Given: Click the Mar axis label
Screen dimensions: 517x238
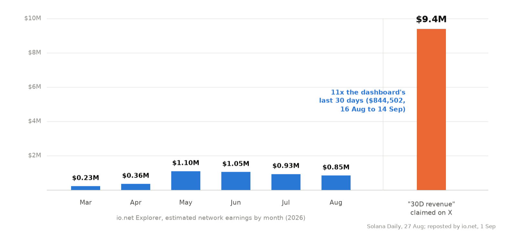Looking at the screenshot, I should [86, 202].
